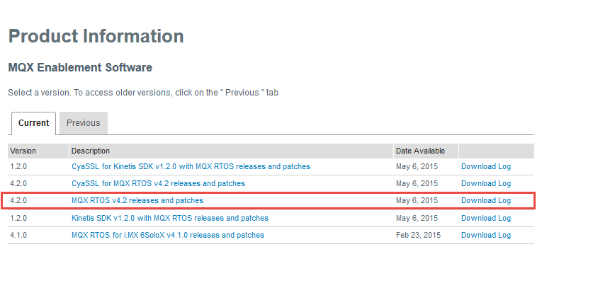Click MQX RTOS v4.2 releases and patches

coord(137,200)
